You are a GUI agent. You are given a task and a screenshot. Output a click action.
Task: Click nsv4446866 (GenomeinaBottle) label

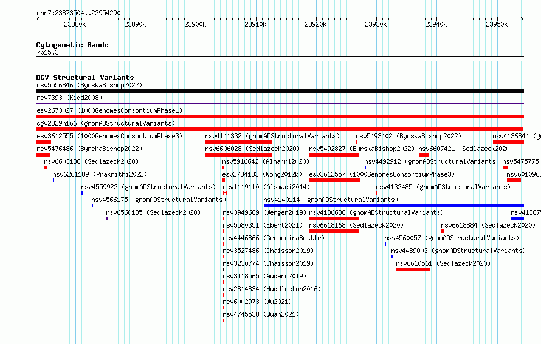[x=274, y=238]
